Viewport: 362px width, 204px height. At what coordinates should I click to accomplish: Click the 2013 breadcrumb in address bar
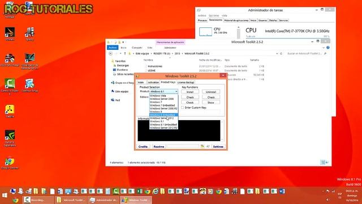tap(177, 54)
